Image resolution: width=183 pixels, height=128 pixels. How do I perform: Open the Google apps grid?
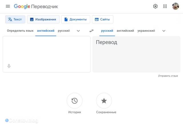point(165,6)
